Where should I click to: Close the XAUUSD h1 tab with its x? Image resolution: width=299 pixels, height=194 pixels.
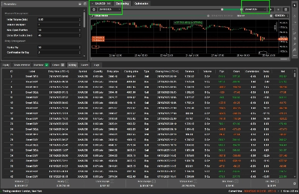pyautogui.click(x=92, y=3)
